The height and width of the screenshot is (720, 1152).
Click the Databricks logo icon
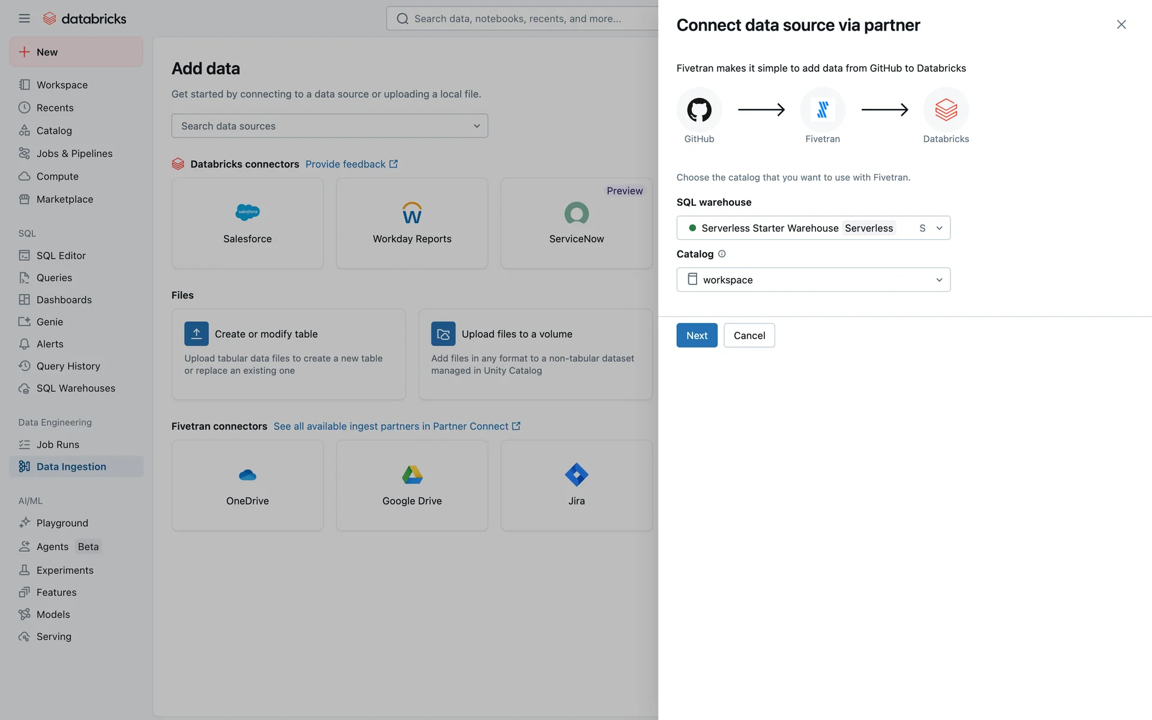(50, 19)
